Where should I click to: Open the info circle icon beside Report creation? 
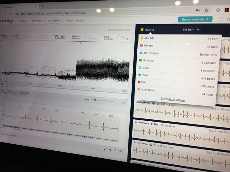221,19
